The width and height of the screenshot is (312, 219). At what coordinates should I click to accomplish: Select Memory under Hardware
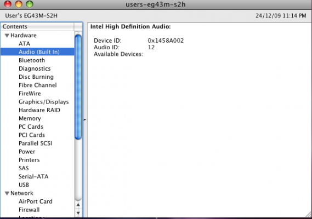click(x=30, y=118)
